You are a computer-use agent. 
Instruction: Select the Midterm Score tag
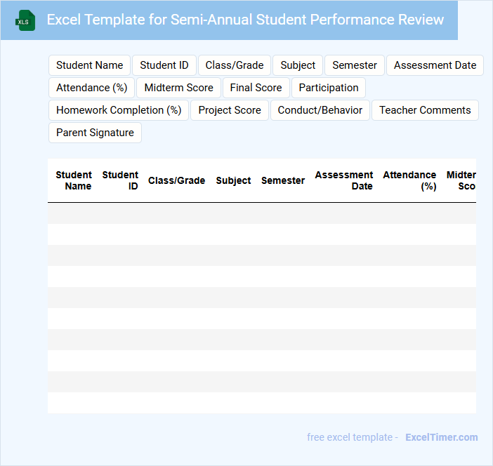(179, 88)
